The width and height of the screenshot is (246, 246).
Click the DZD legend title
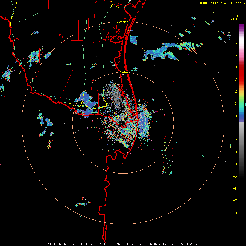pos(240,16)
